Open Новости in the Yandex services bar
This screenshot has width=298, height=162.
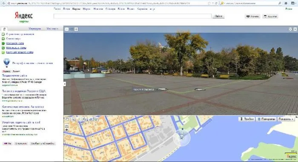point(98,9)
